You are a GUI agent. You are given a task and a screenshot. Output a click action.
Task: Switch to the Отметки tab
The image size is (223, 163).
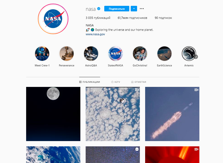(x=139, y=82)
